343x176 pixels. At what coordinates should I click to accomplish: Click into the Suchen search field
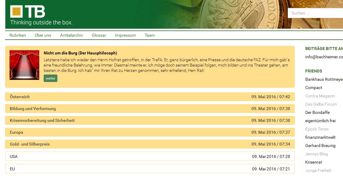coord(315,13)
